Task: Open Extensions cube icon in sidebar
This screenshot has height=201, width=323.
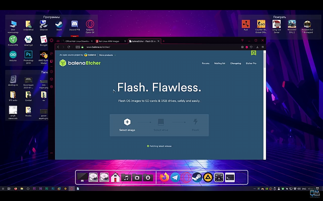Action: pos(51,79)
